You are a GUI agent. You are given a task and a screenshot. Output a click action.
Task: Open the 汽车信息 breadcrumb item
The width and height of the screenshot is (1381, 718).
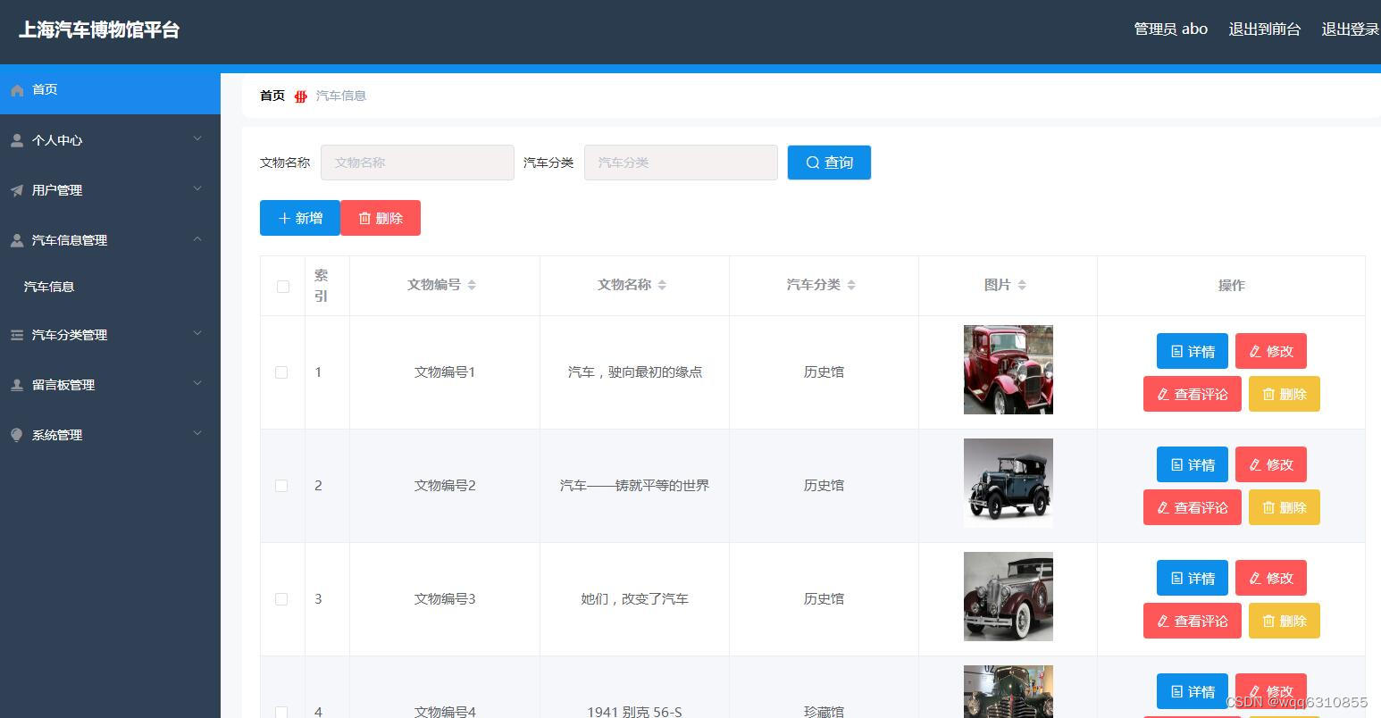(x=340, y=96)
